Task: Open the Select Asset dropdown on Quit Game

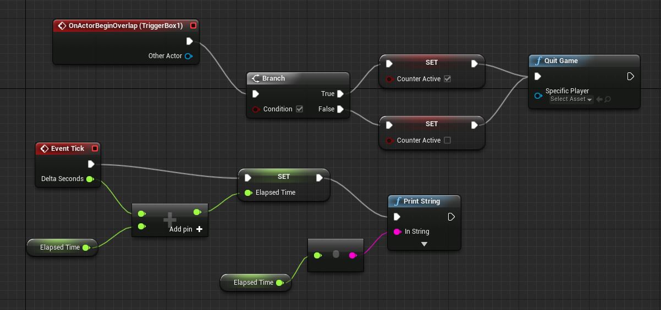Action: click(571, 99)
